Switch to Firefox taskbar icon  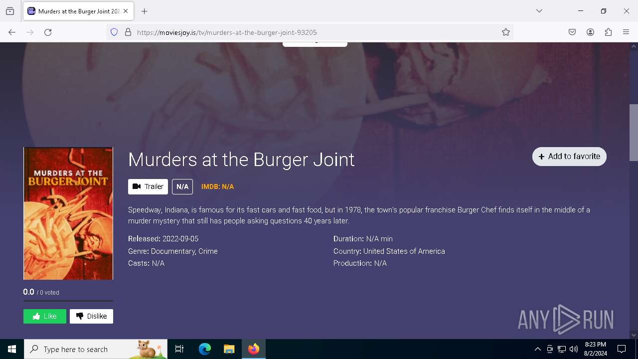point(254,349)
